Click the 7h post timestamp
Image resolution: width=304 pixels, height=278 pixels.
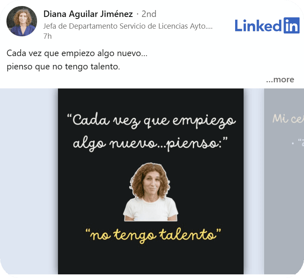(48, 36)
